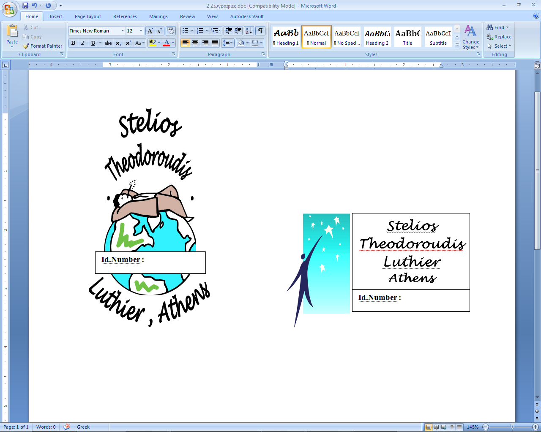The height and width of the screenshot is (432, 541).
Task: Open the Mailings ribbon tab
Action: (x=158, y=16)
